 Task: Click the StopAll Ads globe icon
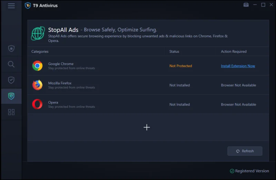(x=38, y=33)
